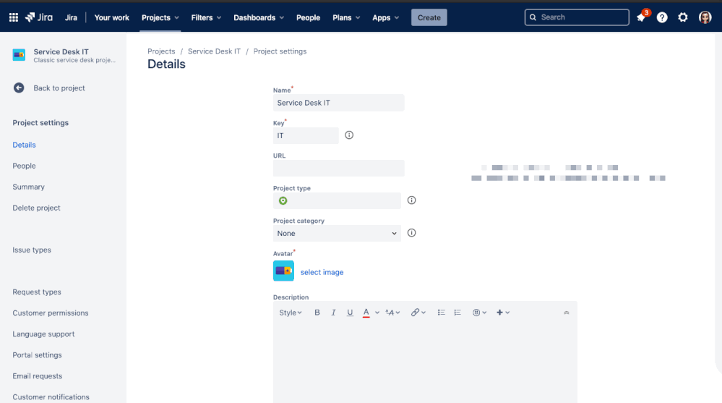Viewport: 722px width, 403px height.
Task: Click the Jira logo
Action: click(39, 17)
